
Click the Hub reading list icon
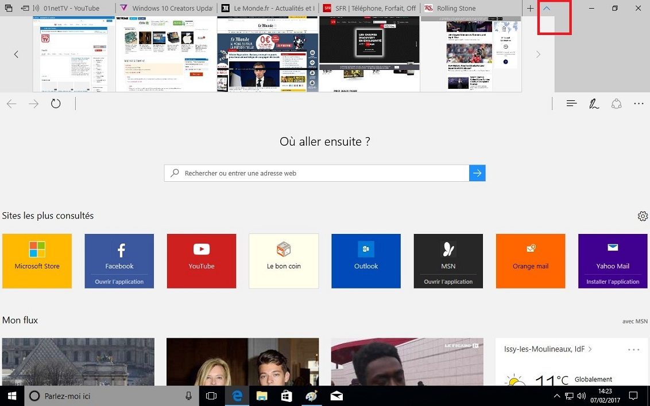click(571, 104)
